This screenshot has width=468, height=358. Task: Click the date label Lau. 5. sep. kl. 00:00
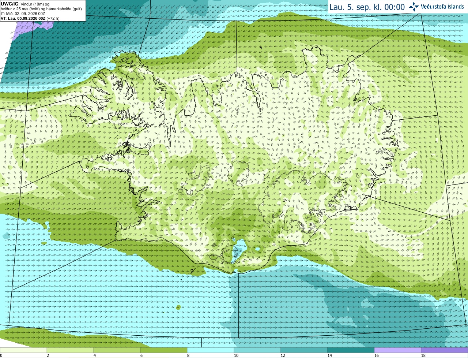[367, 7]
